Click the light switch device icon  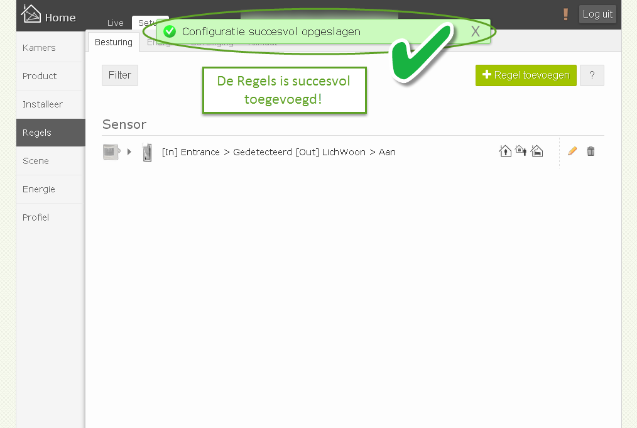click(x=148, y=152)
